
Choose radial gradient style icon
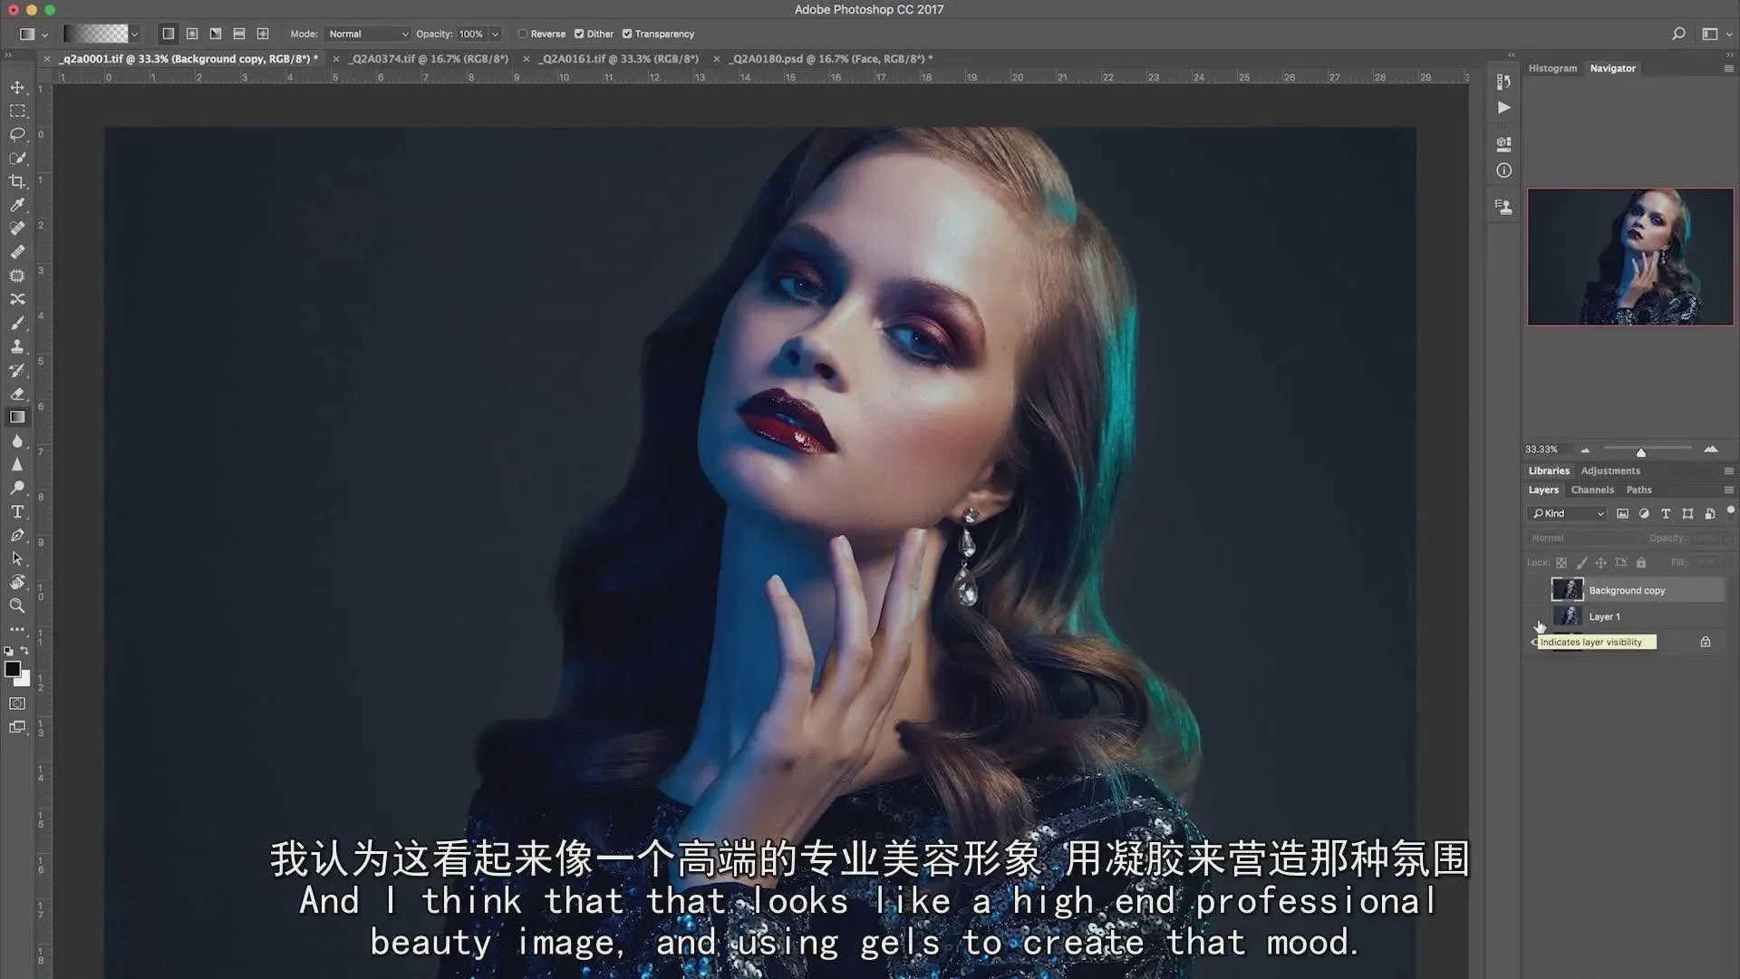click(192, 34)
